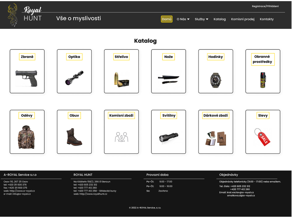This screenshot has width=292, height=219.
Task: Click the Na Klášteře 158/2 Beroun address
Action: click(92, 182)
